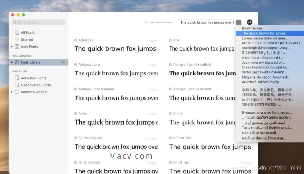The width and height of the screenshot is (304, 174).
Task: Click the Starred star icon
Action: [x=17, y=40]
